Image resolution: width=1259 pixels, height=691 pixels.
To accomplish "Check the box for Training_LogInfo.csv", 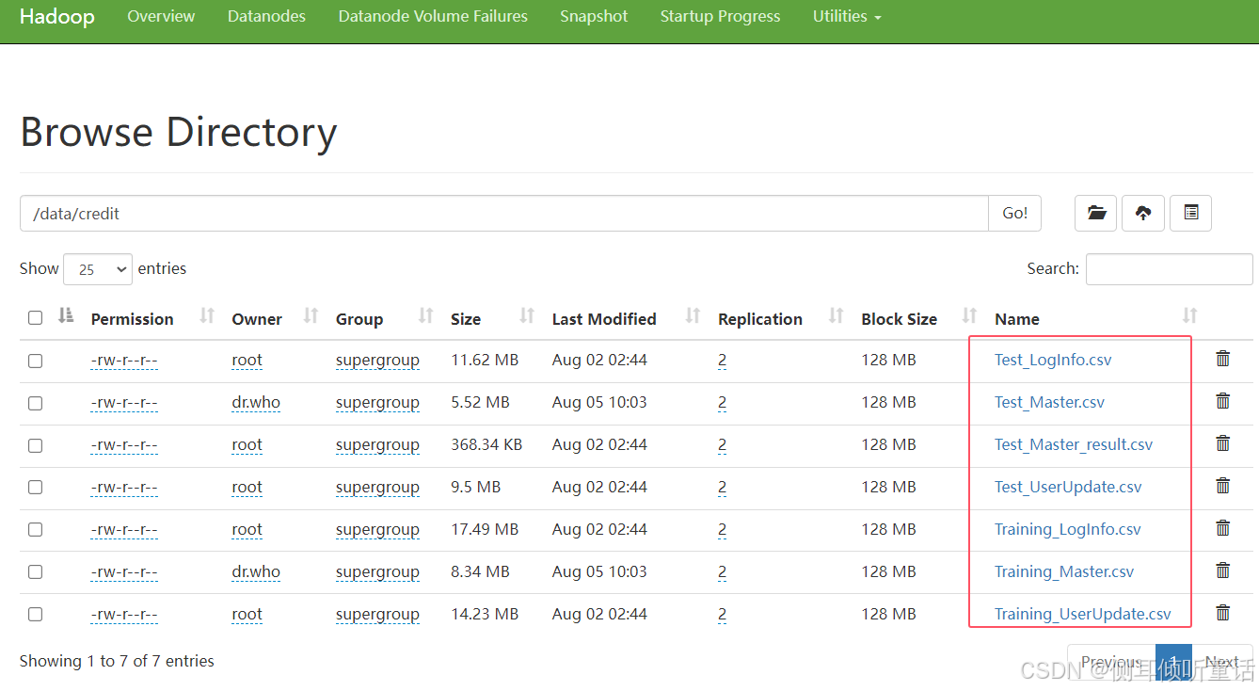I will (x=35, y=530).
